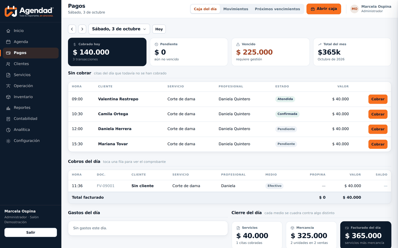398x248 pixels.
Task: Click the Pendiente $ 0 summary card
Action: [x=189, y=52]
